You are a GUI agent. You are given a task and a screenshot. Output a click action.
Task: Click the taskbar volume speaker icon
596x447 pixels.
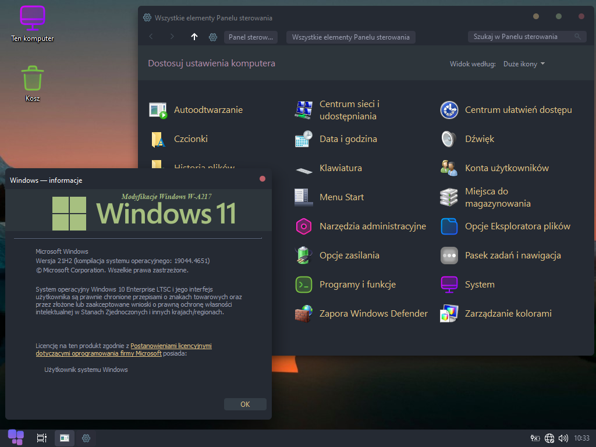[563, 438]
